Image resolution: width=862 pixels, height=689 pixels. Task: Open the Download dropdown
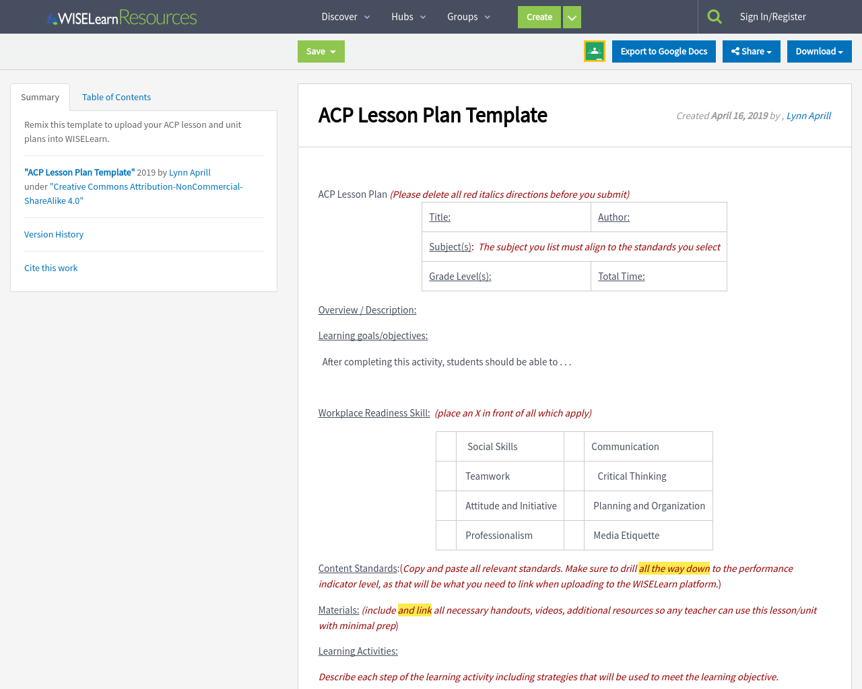pyautogui.click(x=819, y=51)
